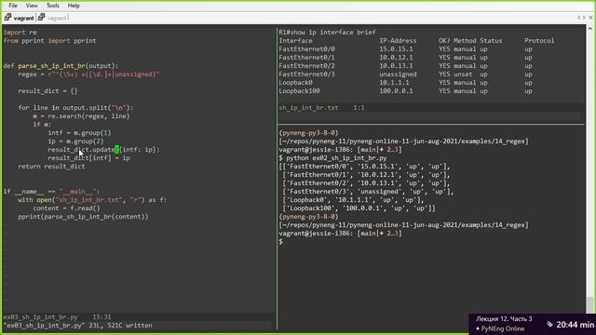Viewport: 596px width, 335px height.
Task: Click the second vagrant tab's session icon
Action: [x=41, y=17]
